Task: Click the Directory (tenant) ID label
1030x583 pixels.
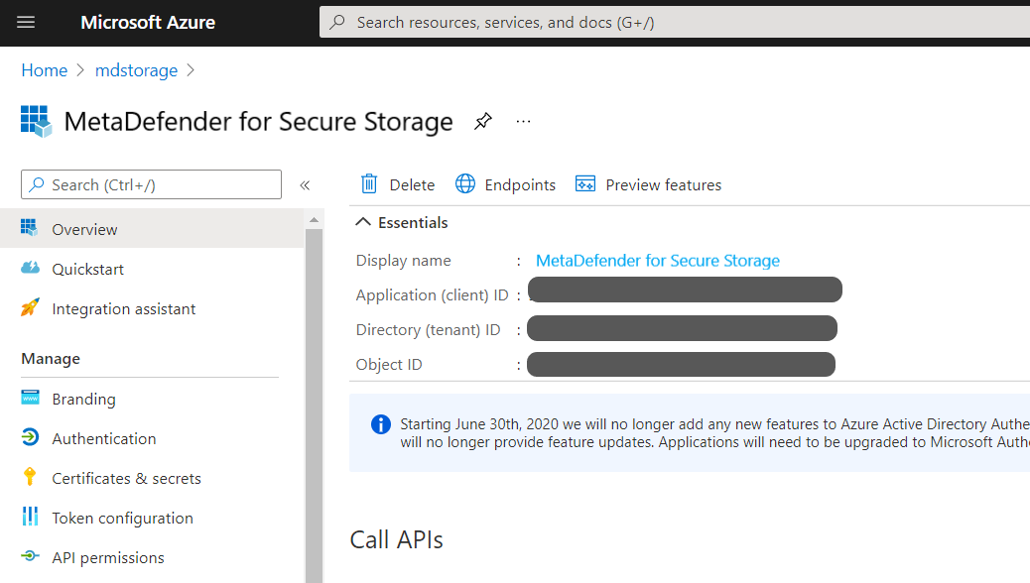Action: pos(429,329)
